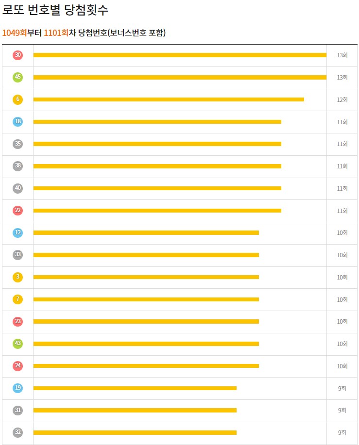Image resolution: width=359 pixels, height=445 pixels.
Task: Select the blue number 18 ball
Action: coord(17,121)
